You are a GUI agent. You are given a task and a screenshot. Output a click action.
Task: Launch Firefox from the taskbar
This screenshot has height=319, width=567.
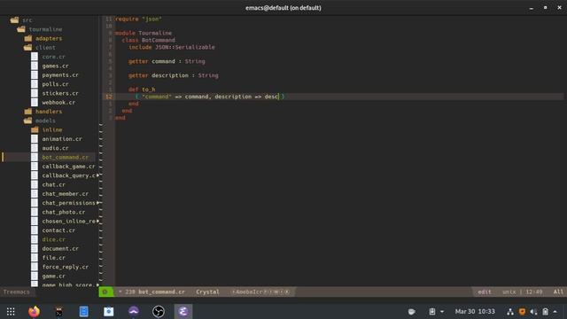[34, 311]
